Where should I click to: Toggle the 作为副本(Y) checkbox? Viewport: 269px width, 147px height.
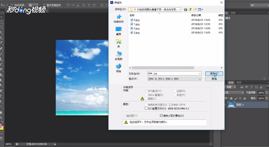click(x=146, y=91)
